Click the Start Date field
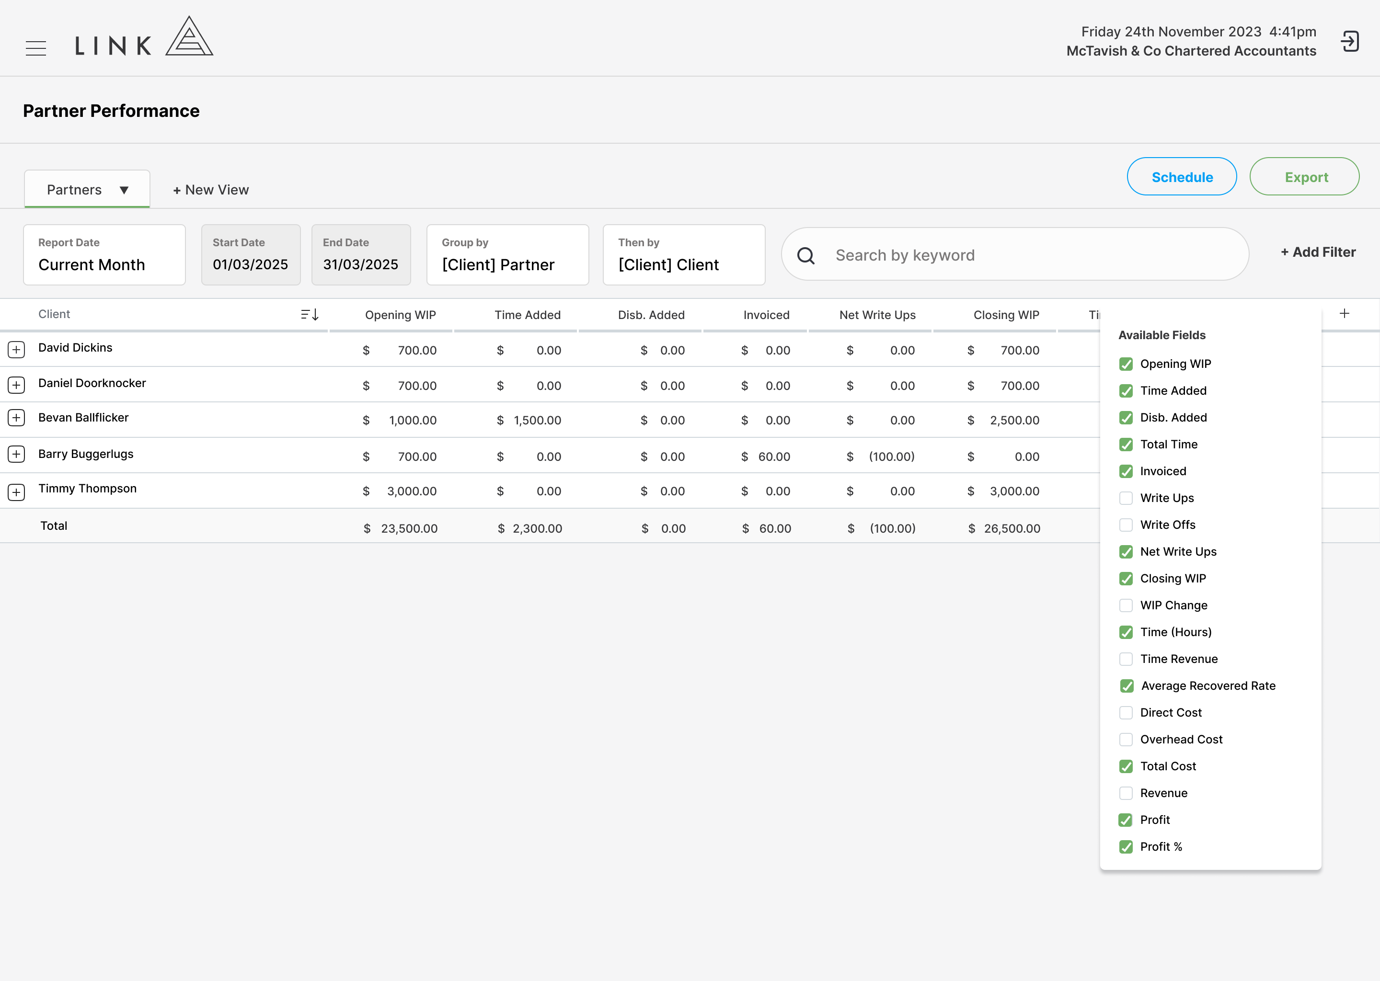1380x981 pixels. coord(251,255)
